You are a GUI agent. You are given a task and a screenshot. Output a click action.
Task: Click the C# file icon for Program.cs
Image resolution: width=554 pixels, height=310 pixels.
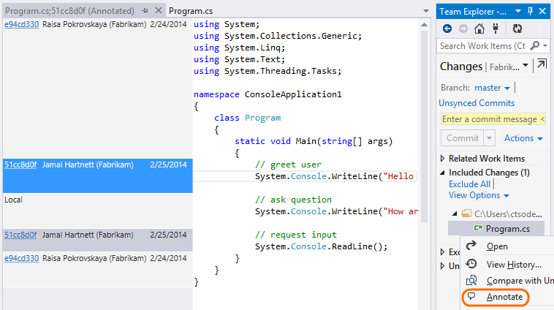coord(478,228)
